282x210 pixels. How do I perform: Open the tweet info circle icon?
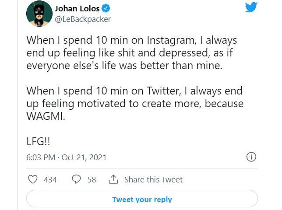coord(251,157)
